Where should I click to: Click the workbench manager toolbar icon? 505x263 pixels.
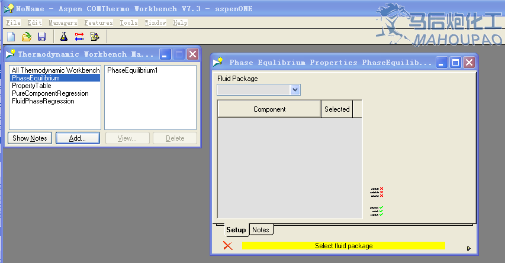click(95, 37)
